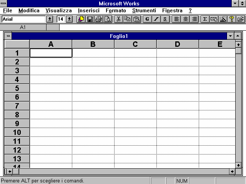Print the spreadsheet with printer icon
Viewport: 246px width, 184px height.
99,19
